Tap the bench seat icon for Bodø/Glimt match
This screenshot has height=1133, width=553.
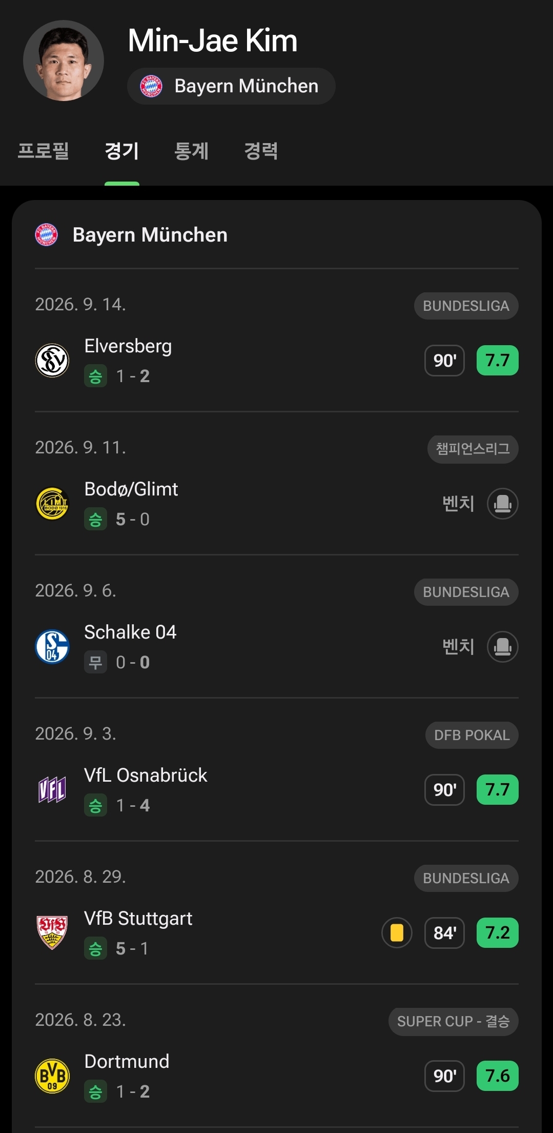[x=502, y=504]
